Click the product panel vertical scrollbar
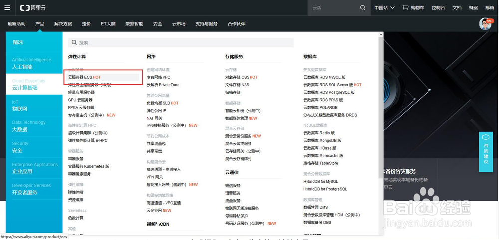Screen dimensions: 499x240 [381, 108]
